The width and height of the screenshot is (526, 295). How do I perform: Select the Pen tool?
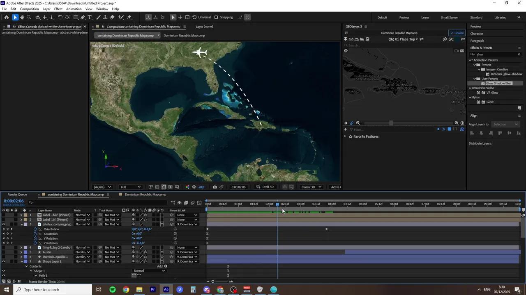pyautogui.click(x=83, y=17)
